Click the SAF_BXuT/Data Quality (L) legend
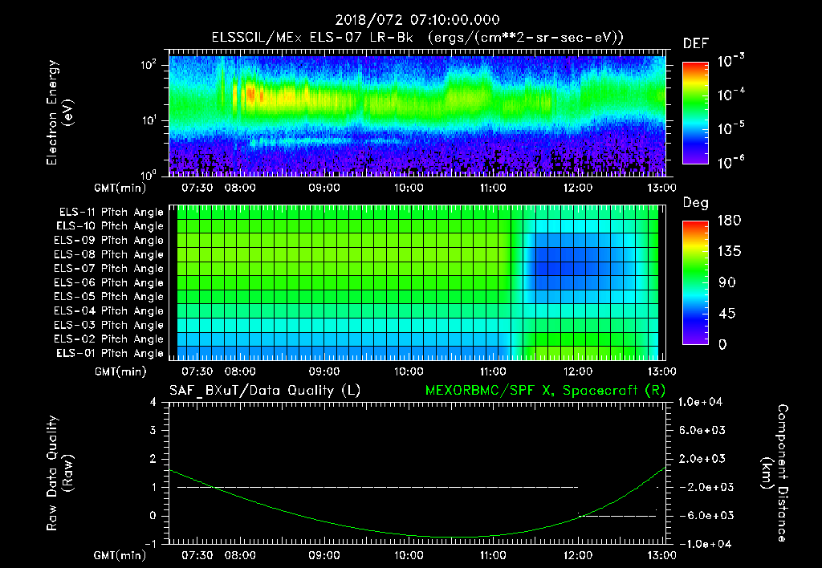The image size is (822, 568). [265, 391]
